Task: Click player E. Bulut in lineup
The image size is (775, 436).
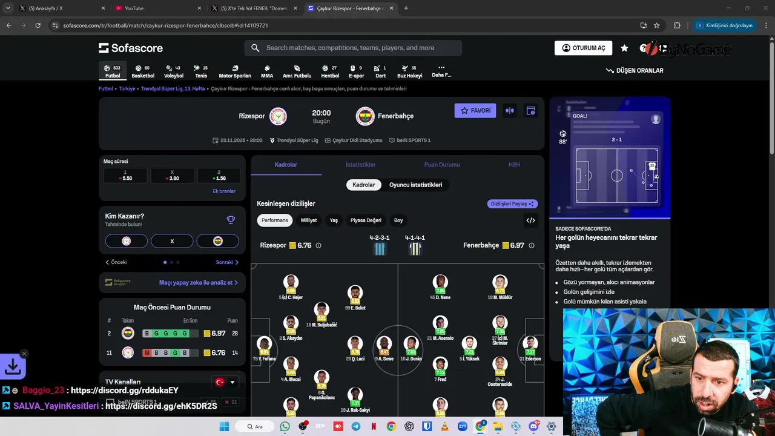Action: tap(355, 298)
